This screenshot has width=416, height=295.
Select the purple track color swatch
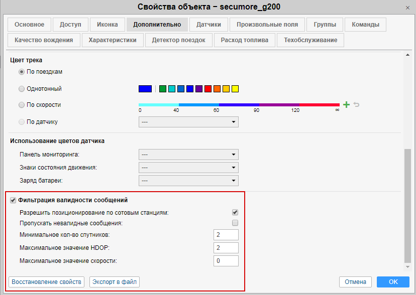pos(199,89)
